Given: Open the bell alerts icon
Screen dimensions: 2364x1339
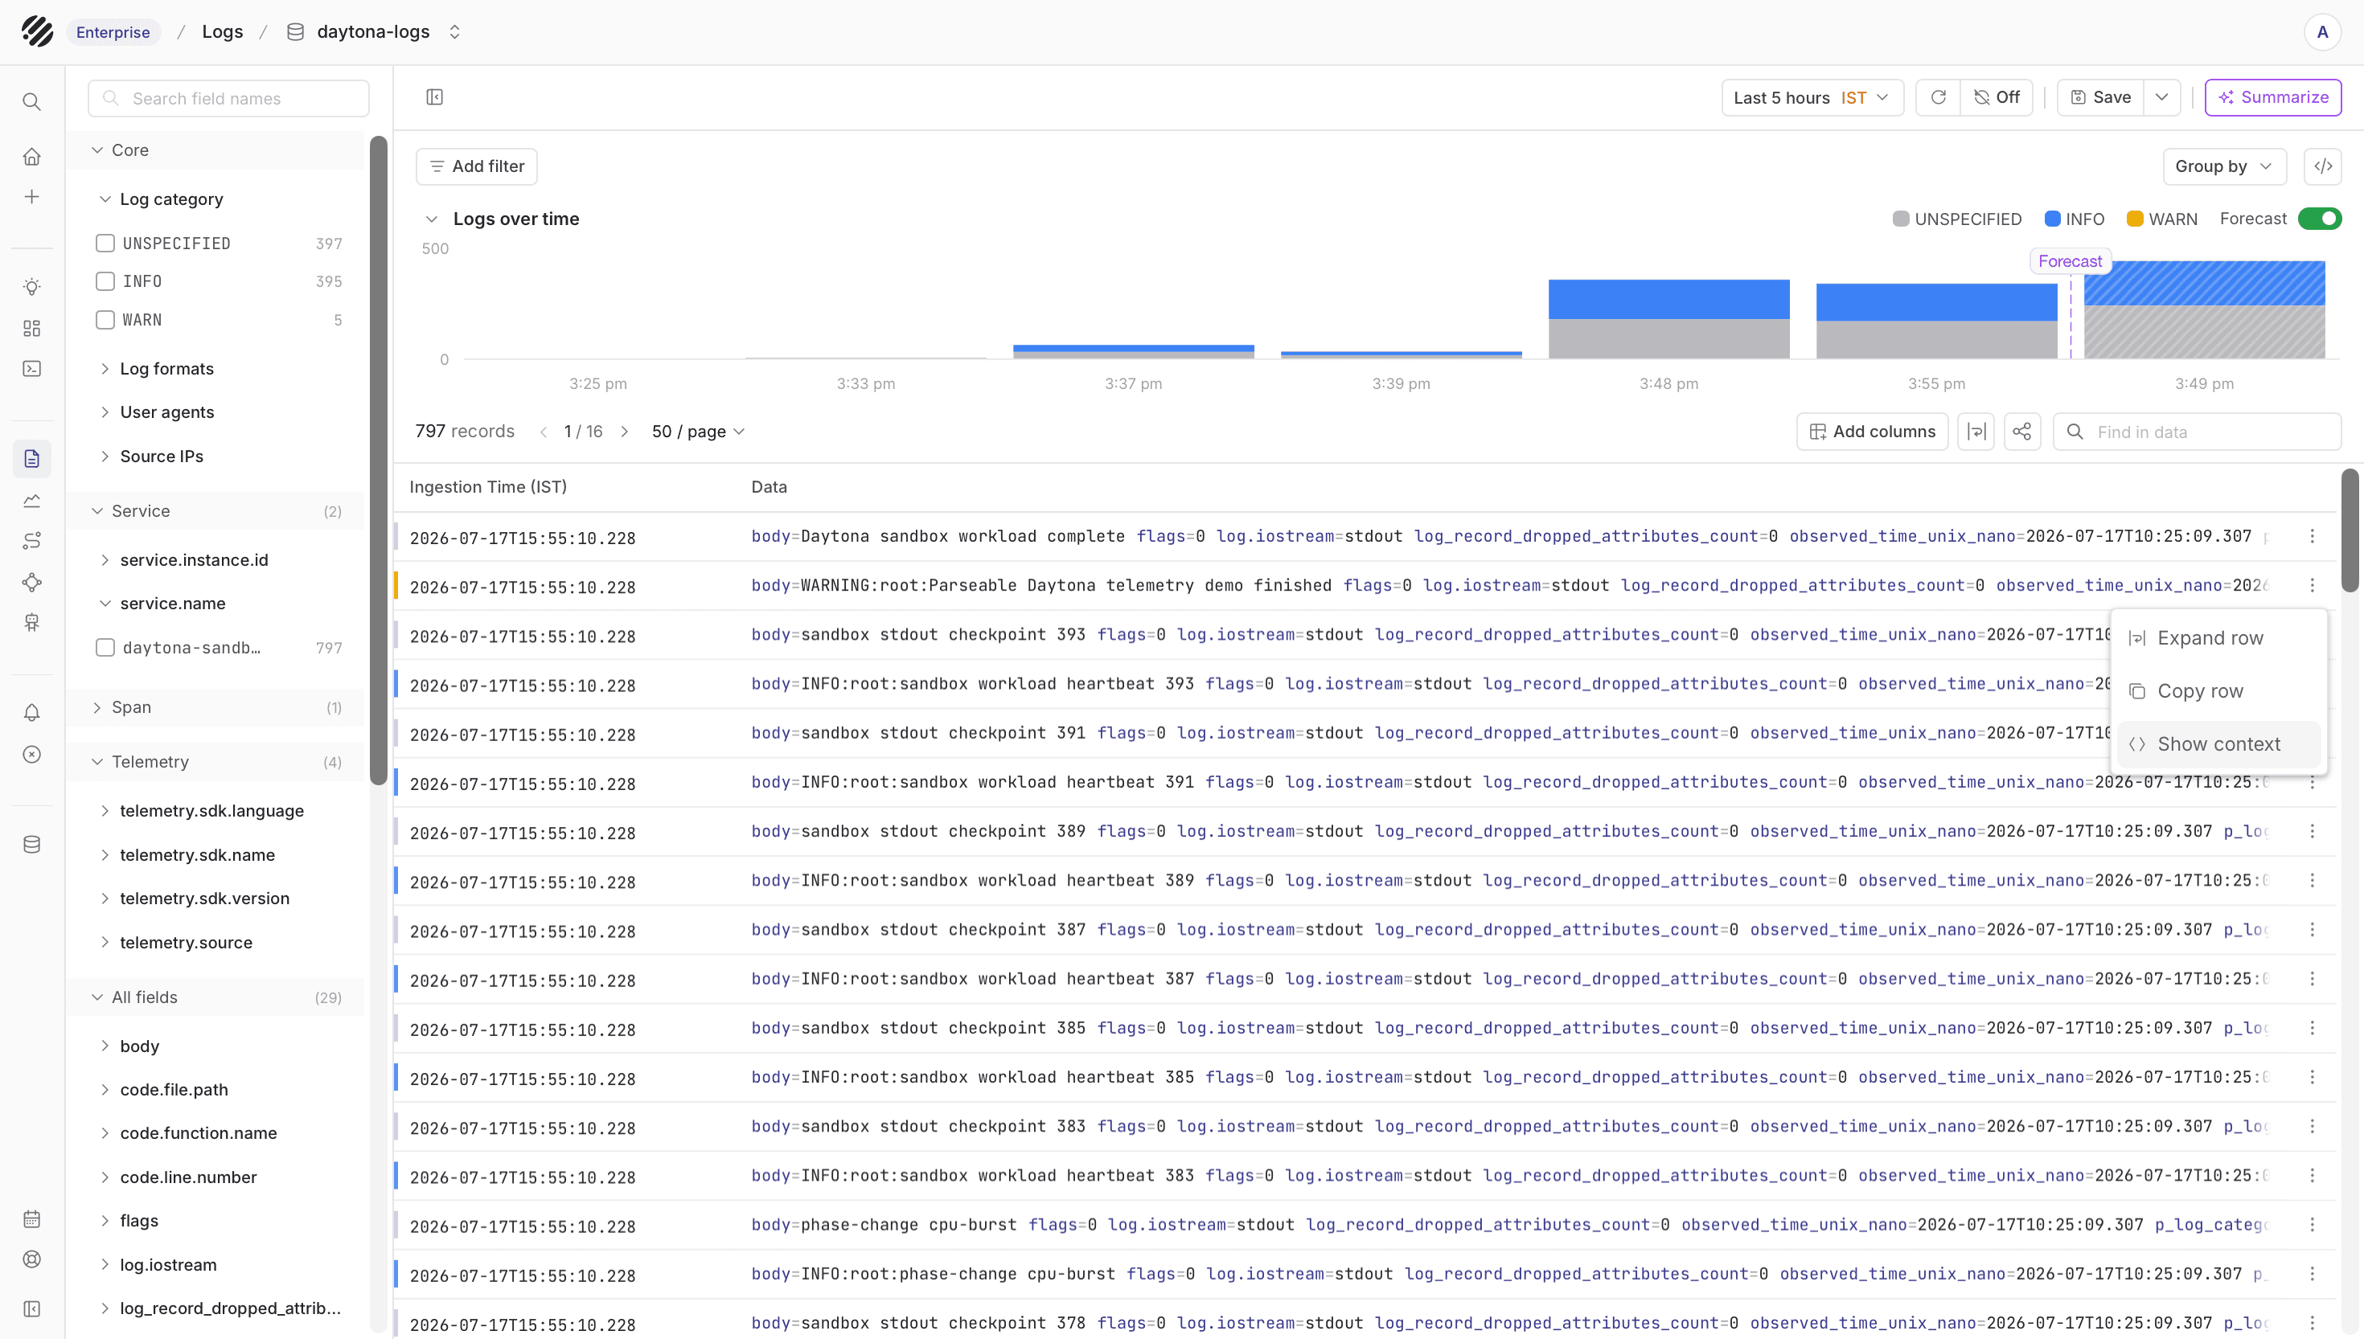Looking at the screenshot, I should pyautogui.click(x=32, y=713).
